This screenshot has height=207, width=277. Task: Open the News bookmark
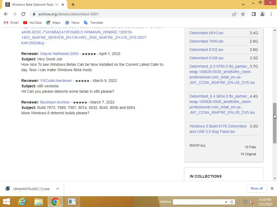pyautogui.click(x=72, y=23)
